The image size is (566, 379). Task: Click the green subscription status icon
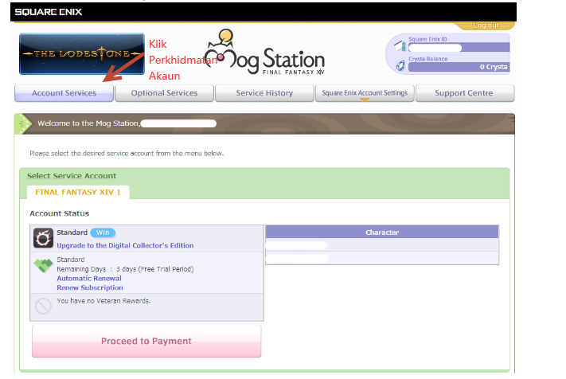(43, 265)
